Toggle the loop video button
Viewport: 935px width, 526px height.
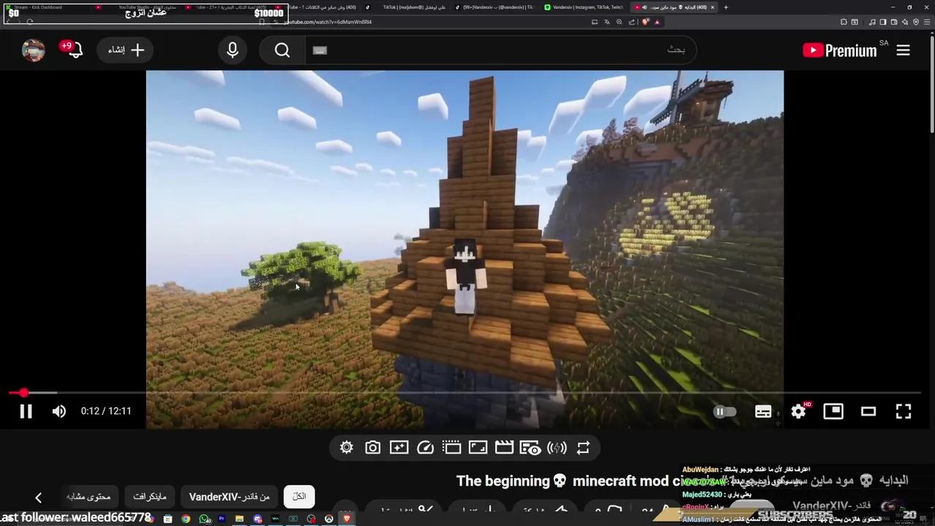point(583,448)
